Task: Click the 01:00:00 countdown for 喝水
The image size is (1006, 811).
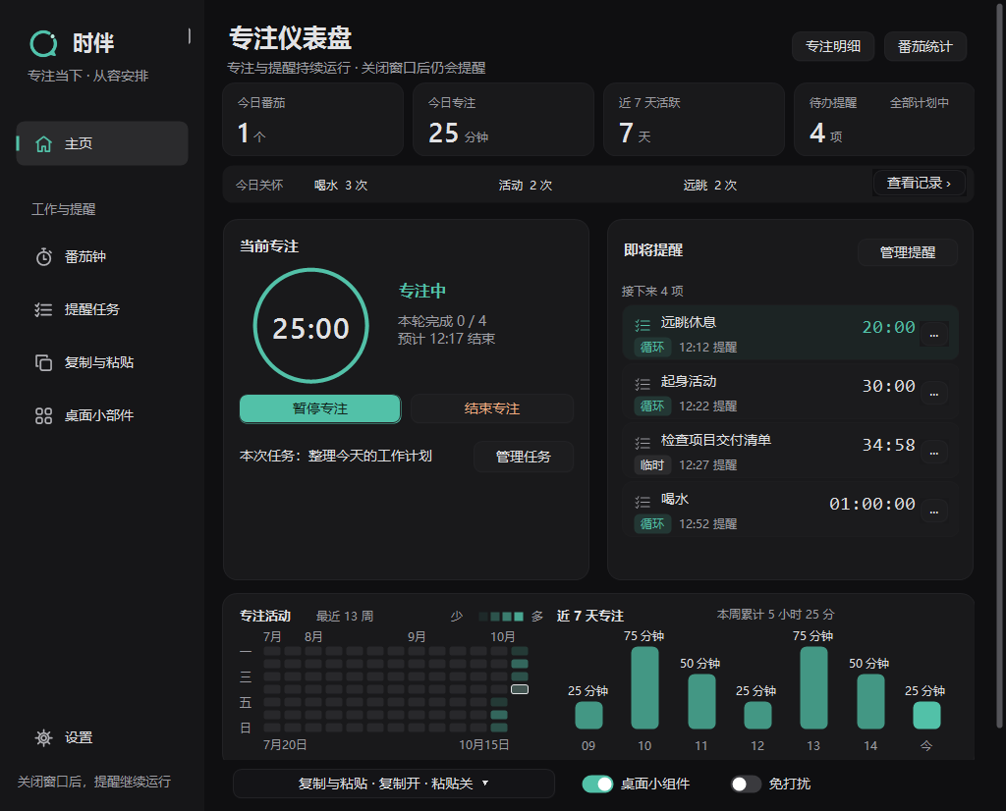Action: pyautogui.click(x=872, y=504)
